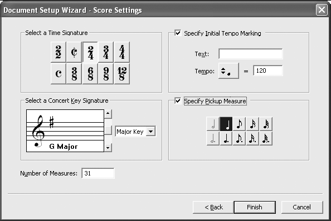Screen dimensions: 331x221
Task: Select sixteenth note pickup duration
Action: click(x=252, y=124)
